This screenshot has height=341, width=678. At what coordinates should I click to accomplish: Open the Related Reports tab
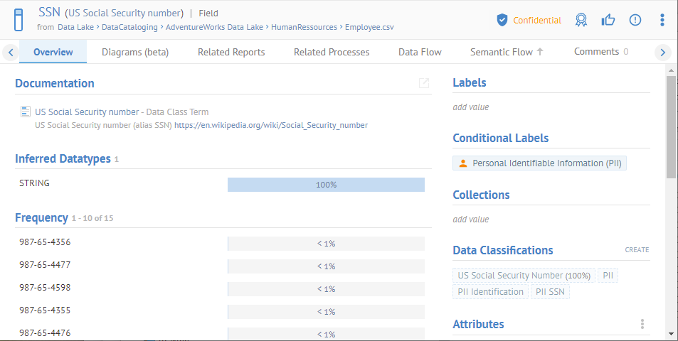point(231,52)
